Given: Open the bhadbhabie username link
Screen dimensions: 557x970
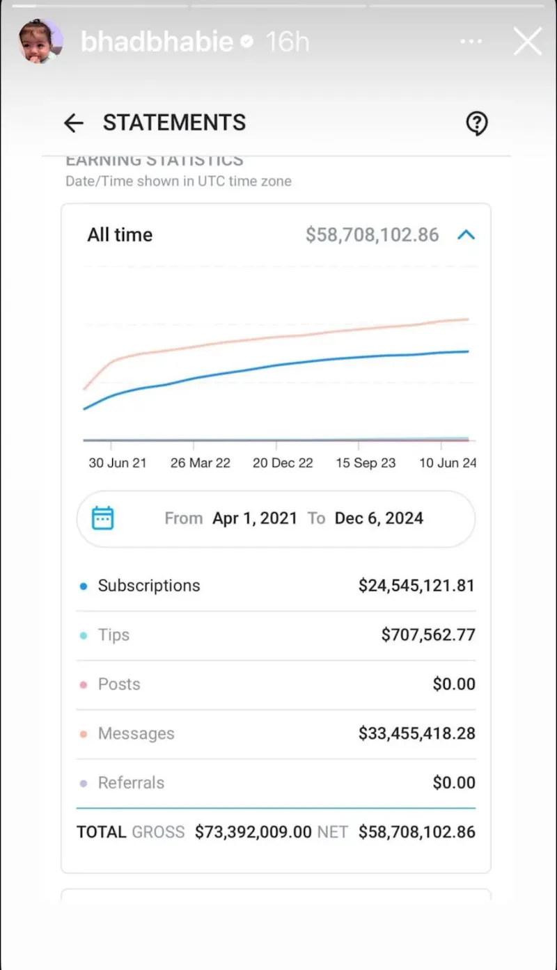Looking at the screenshot, I should (x=157, y=42).
